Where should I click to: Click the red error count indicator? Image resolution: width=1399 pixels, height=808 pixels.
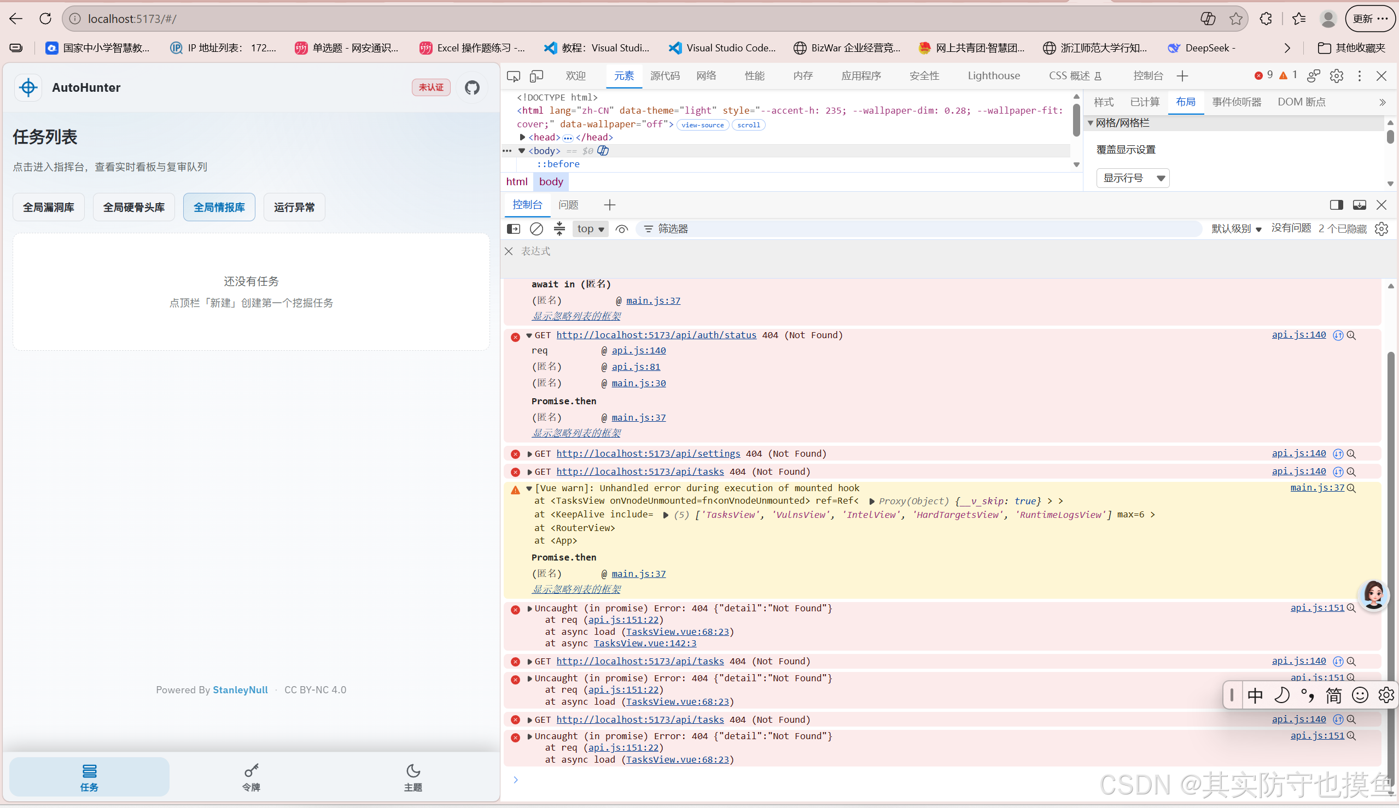point(1263,75)
